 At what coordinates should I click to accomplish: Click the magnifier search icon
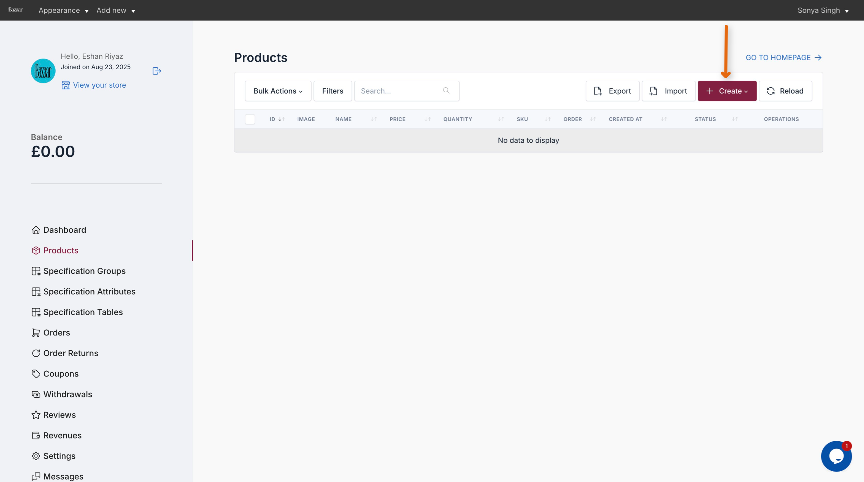(446, 90)
